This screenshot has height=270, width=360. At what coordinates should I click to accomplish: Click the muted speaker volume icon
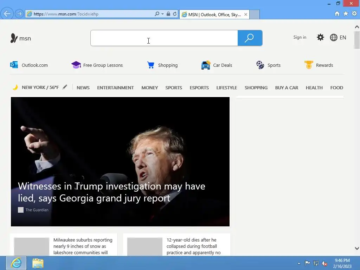[x=324, y=264]
